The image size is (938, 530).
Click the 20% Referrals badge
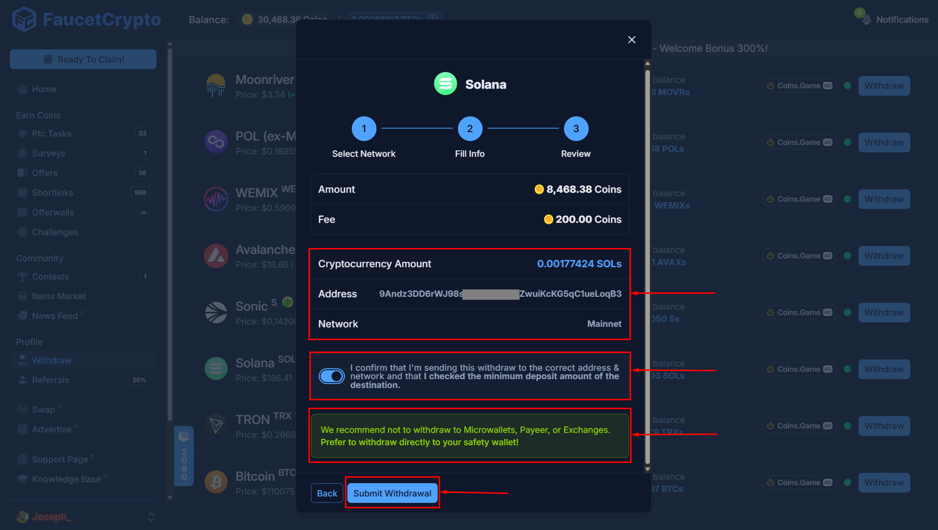139,380
